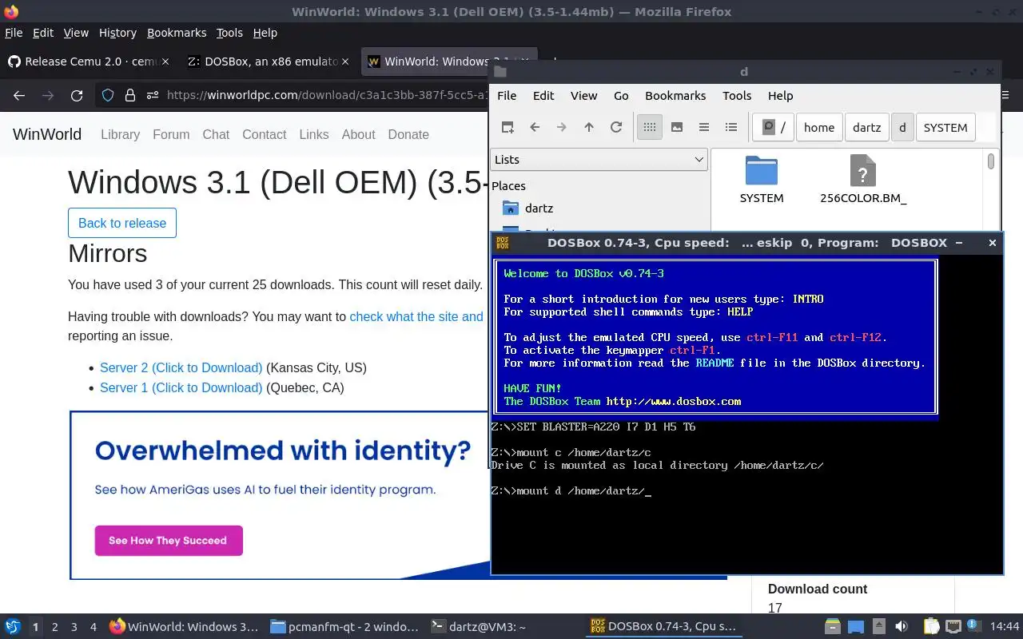Screen dimensions: 1023x639
Task: Download from Server 1 Quebec
Action: click(x=181, y=388)
